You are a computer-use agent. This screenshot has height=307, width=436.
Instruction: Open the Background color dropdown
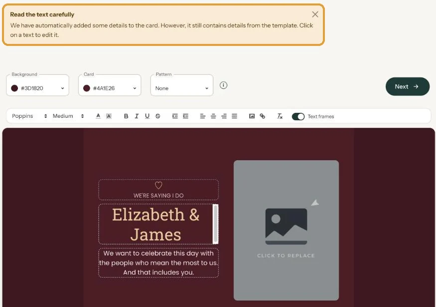37,85
